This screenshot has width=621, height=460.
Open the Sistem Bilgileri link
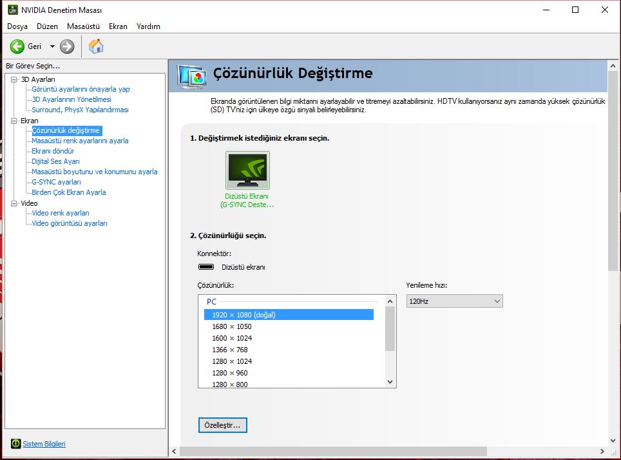(44, 444)
